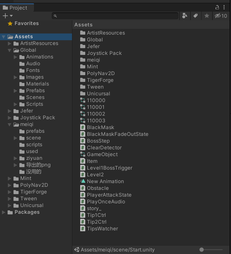Select the PlayerAttackState script icon
Image resolution: width=231 pixels, height=254 pixels.
coord(83,195)
